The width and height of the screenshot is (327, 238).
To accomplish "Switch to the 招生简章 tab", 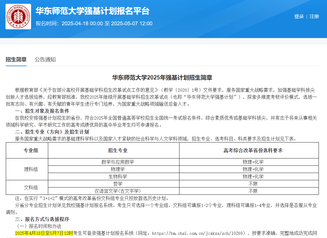I will tap(16, 59).
